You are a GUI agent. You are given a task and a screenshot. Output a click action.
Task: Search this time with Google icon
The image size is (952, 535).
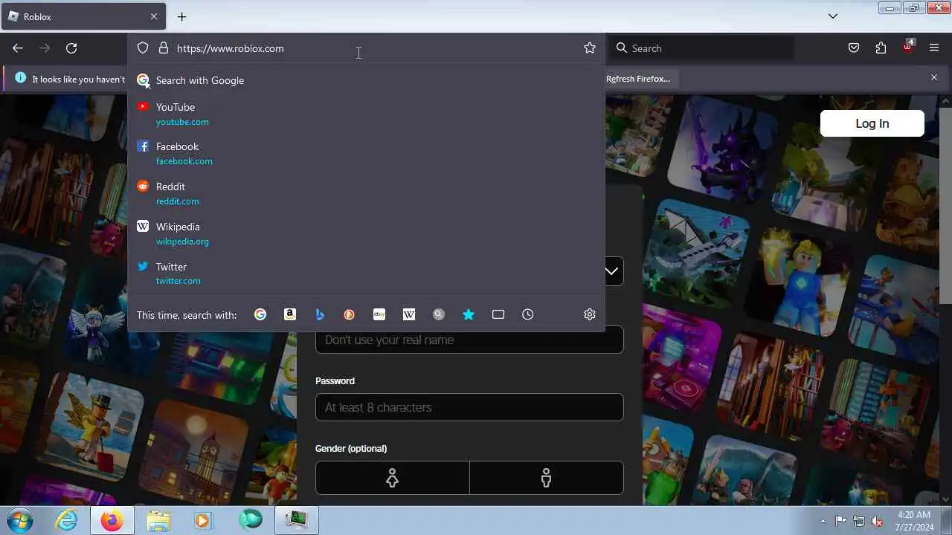click(x=260, y=314)
